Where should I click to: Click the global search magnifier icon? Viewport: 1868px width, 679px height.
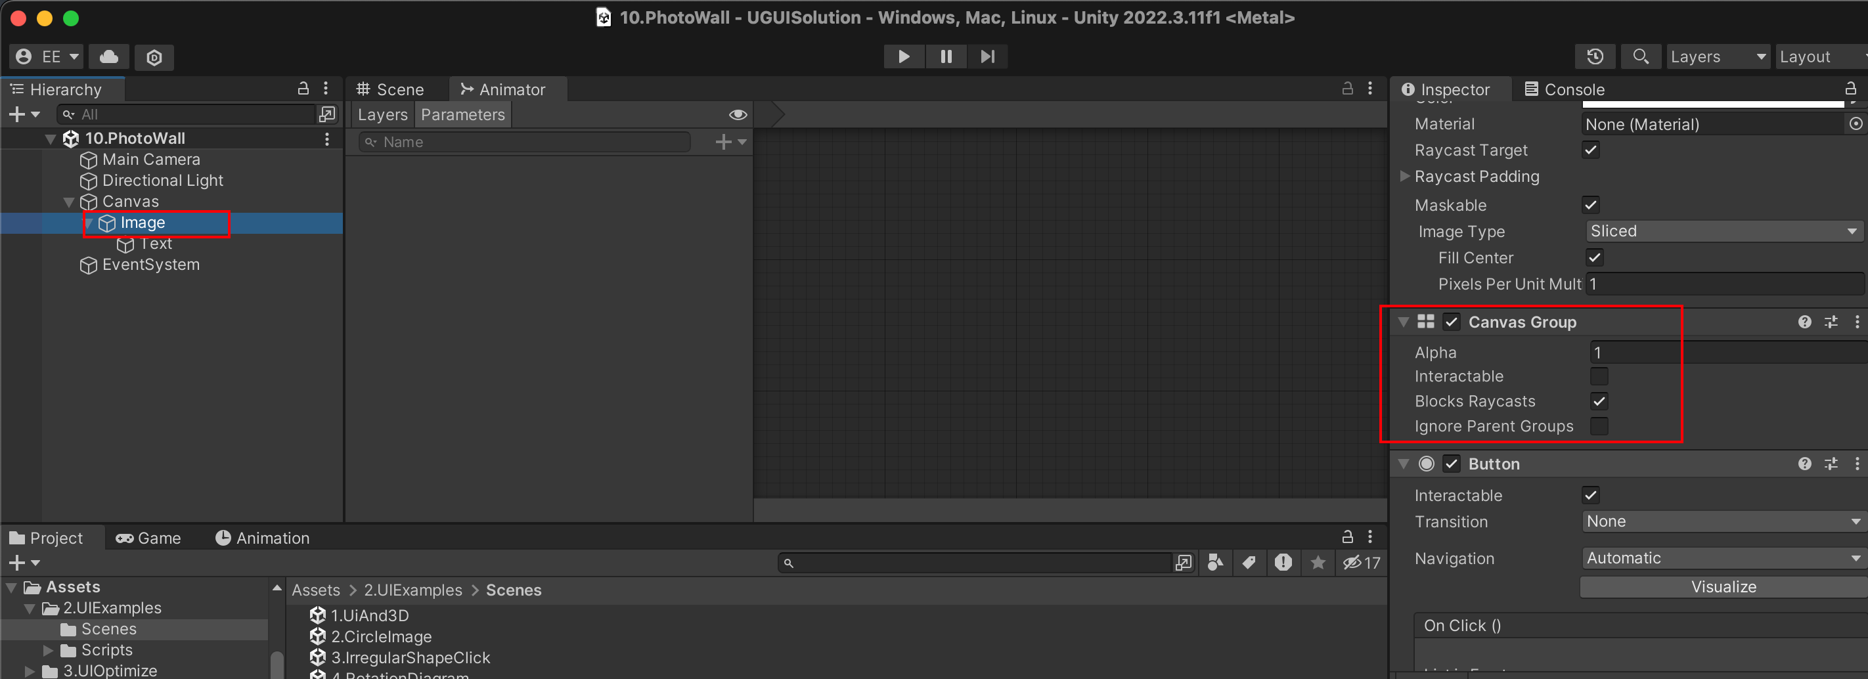[x=1640, y=56]
